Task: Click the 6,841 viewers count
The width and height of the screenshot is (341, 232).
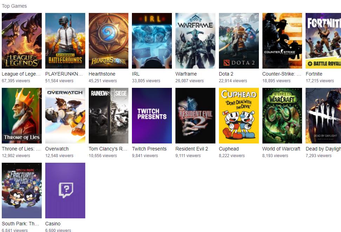Action: coord(15,230)
